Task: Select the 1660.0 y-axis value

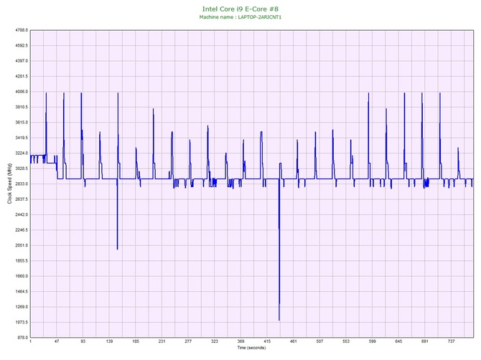Action: (22, 276)
